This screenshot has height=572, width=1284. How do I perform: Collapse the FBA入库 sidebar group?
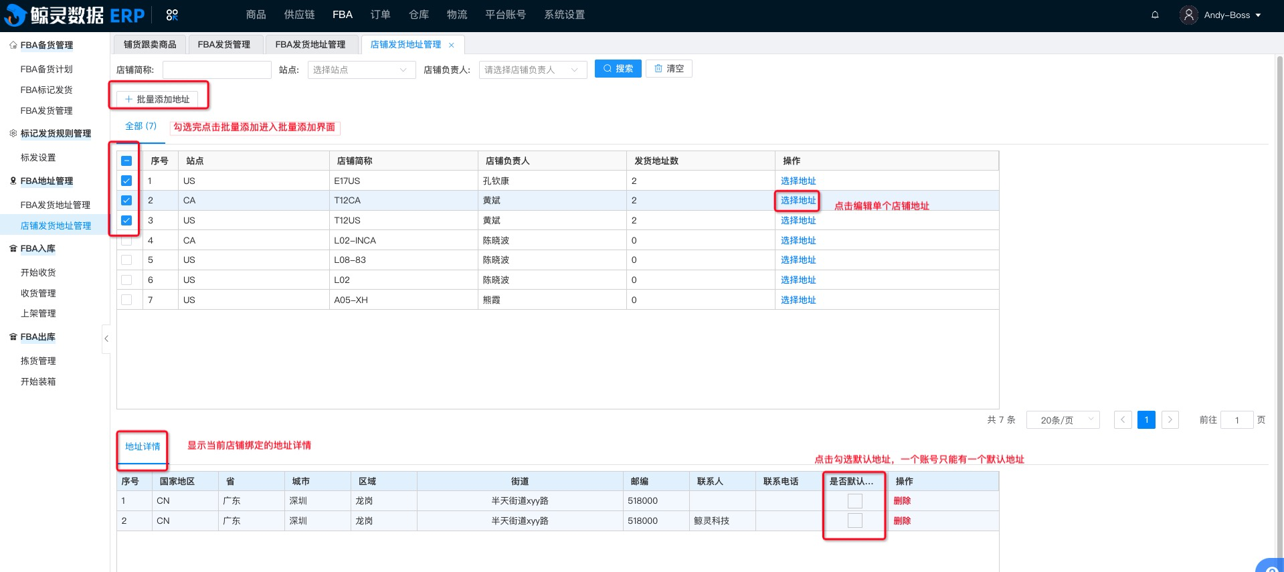[x=38, y=249]
